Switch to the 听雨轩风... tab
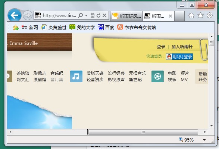Viewport: 219px width, 149px height. point(126,16)
